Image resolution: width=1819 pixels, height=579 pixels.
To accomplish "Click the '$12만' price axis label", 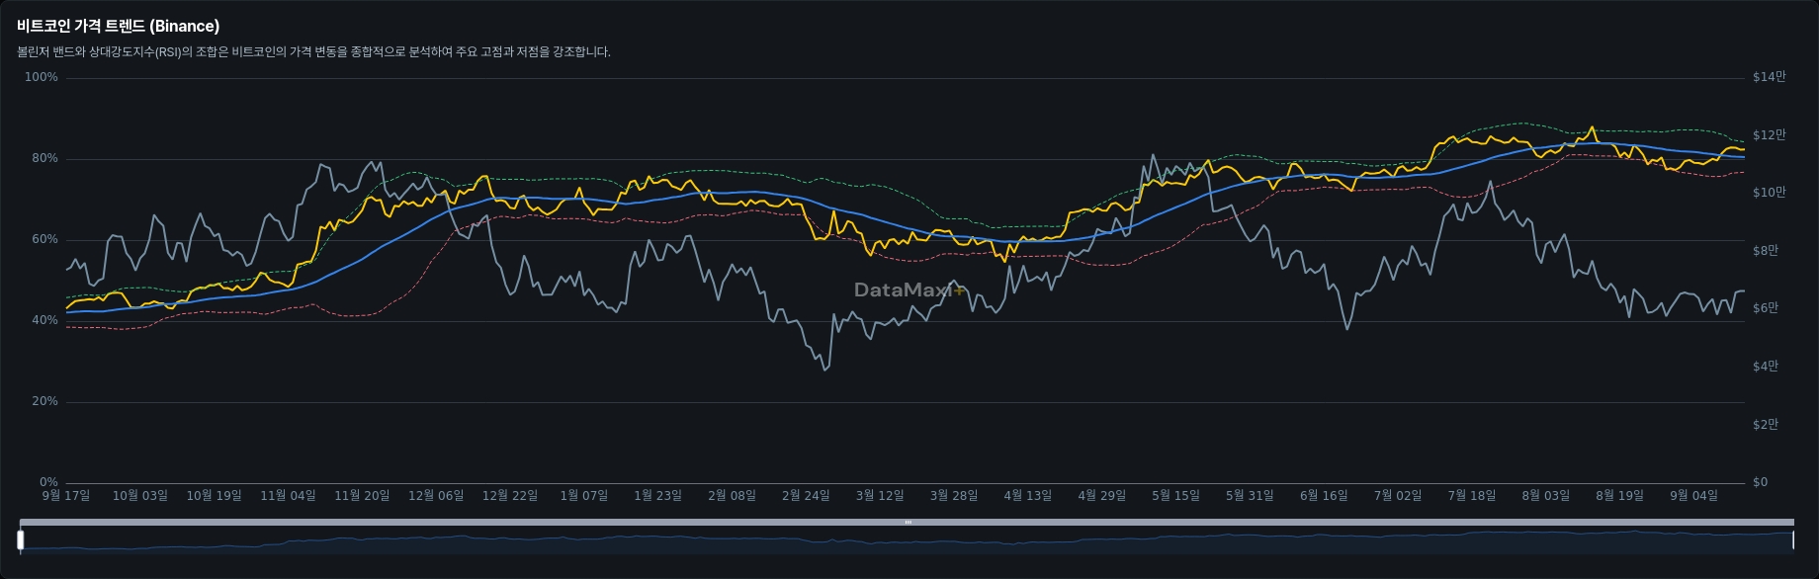I will 1769,135.
